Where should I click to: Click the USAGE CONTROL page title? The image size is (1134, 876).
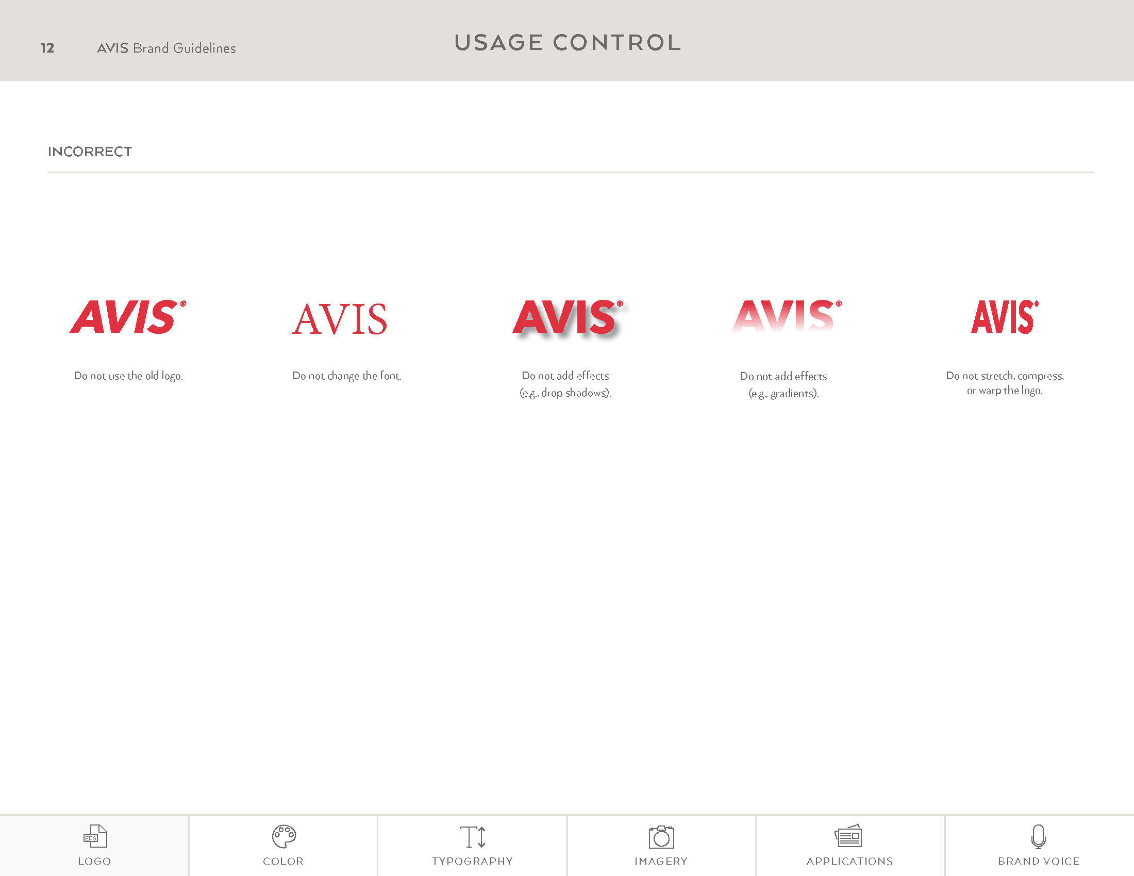tap(568, 43)
